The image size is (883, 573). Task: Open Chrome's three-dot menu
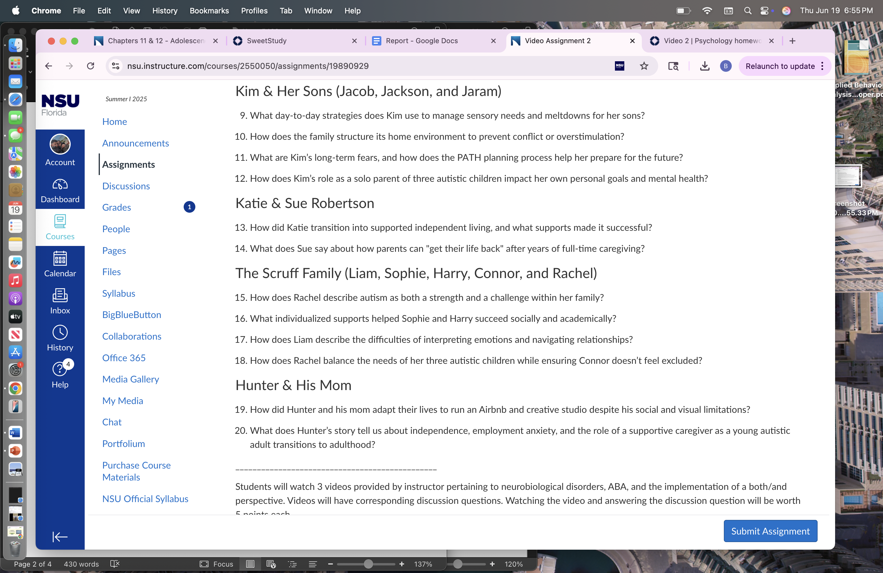[x=823, y=66]
